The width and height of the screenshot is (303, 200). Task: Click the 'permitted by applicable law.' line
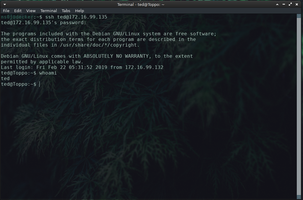(x=42, y=62)
